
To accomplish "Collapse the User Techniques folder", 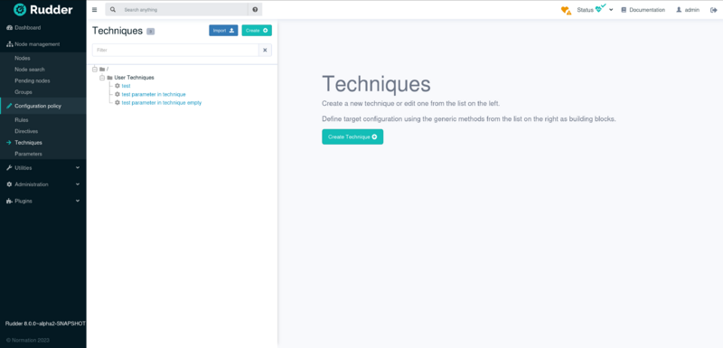I will click(102, 78).
